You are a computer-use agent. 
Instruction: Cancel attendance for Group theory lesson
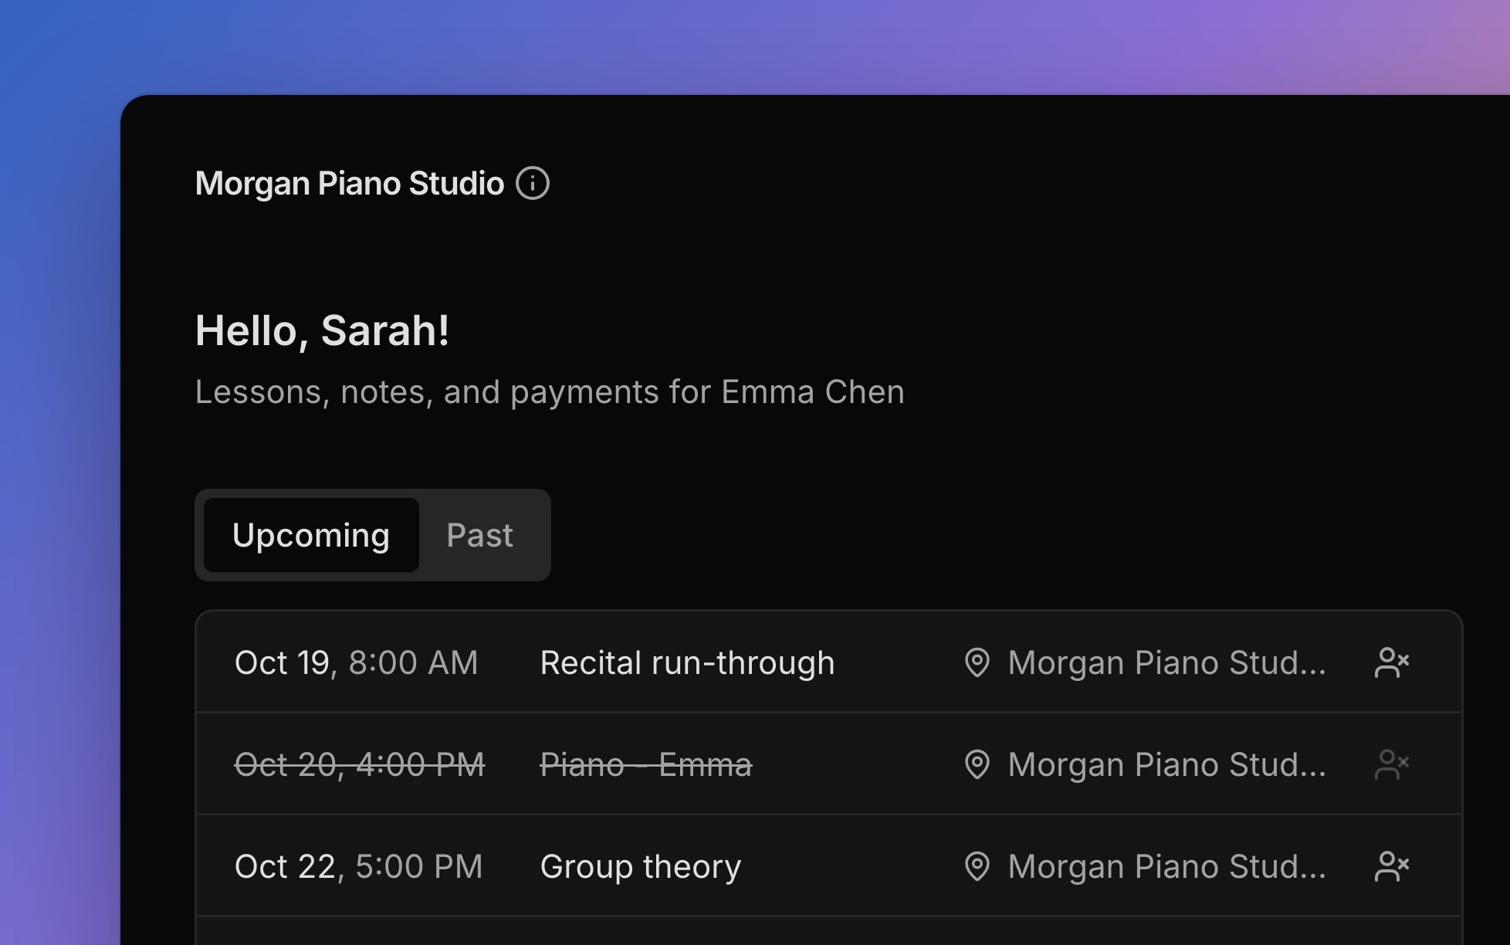coord(1392,866)
